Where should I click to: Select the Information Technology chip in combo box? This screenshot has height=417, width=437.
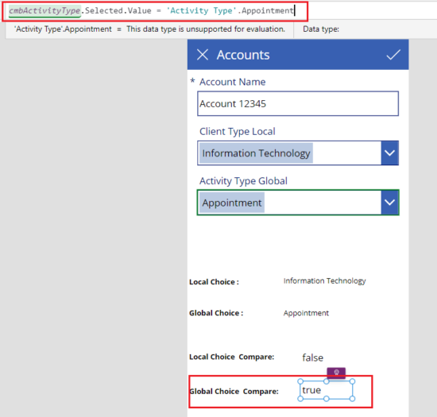click(256, 153)
